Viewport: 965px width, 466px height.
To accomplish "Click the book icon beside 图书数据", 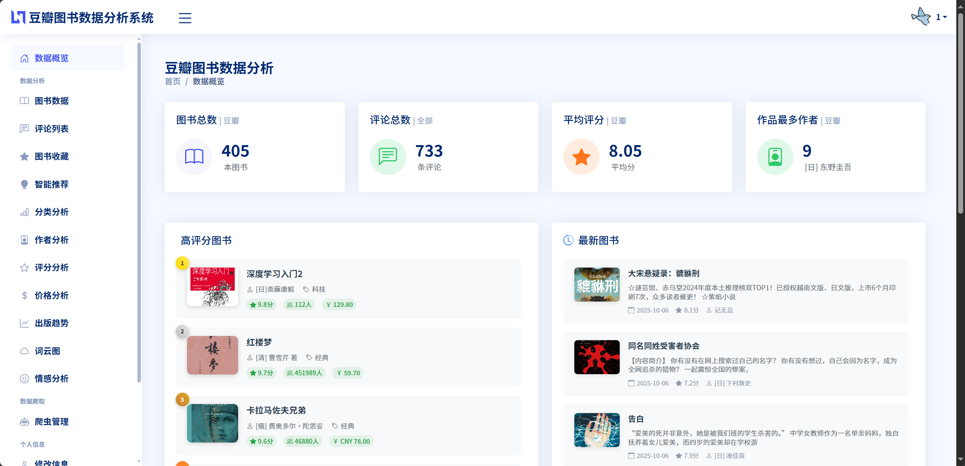I will click(24, 101).
